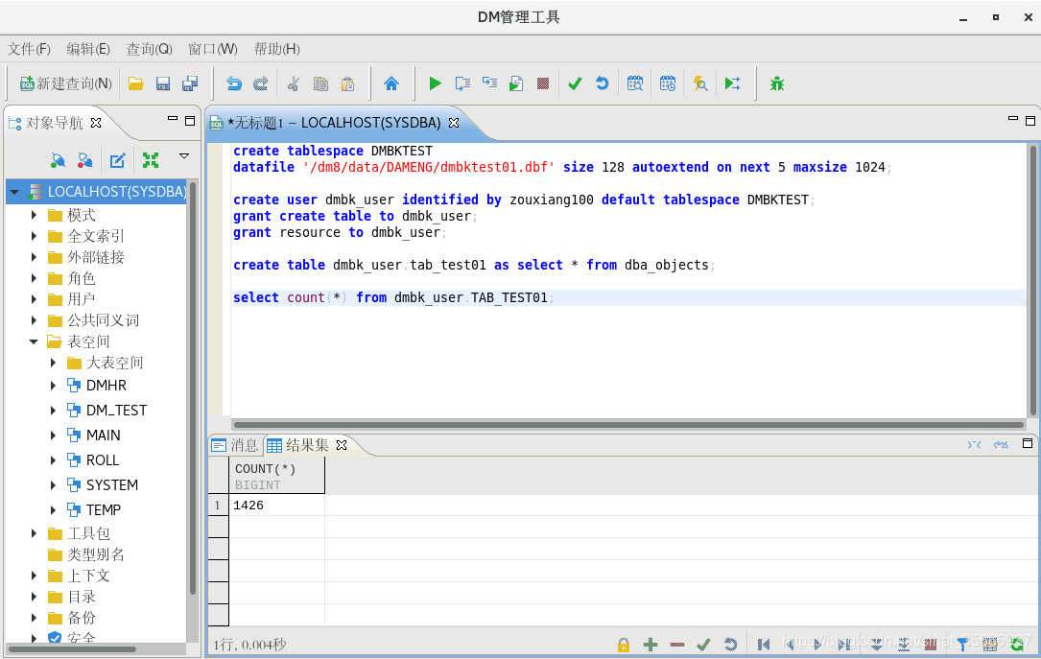The width and height of the screenshot is (1041, 659).
Task: Open a SQL file with the folder icon
Action: point(136,83)
